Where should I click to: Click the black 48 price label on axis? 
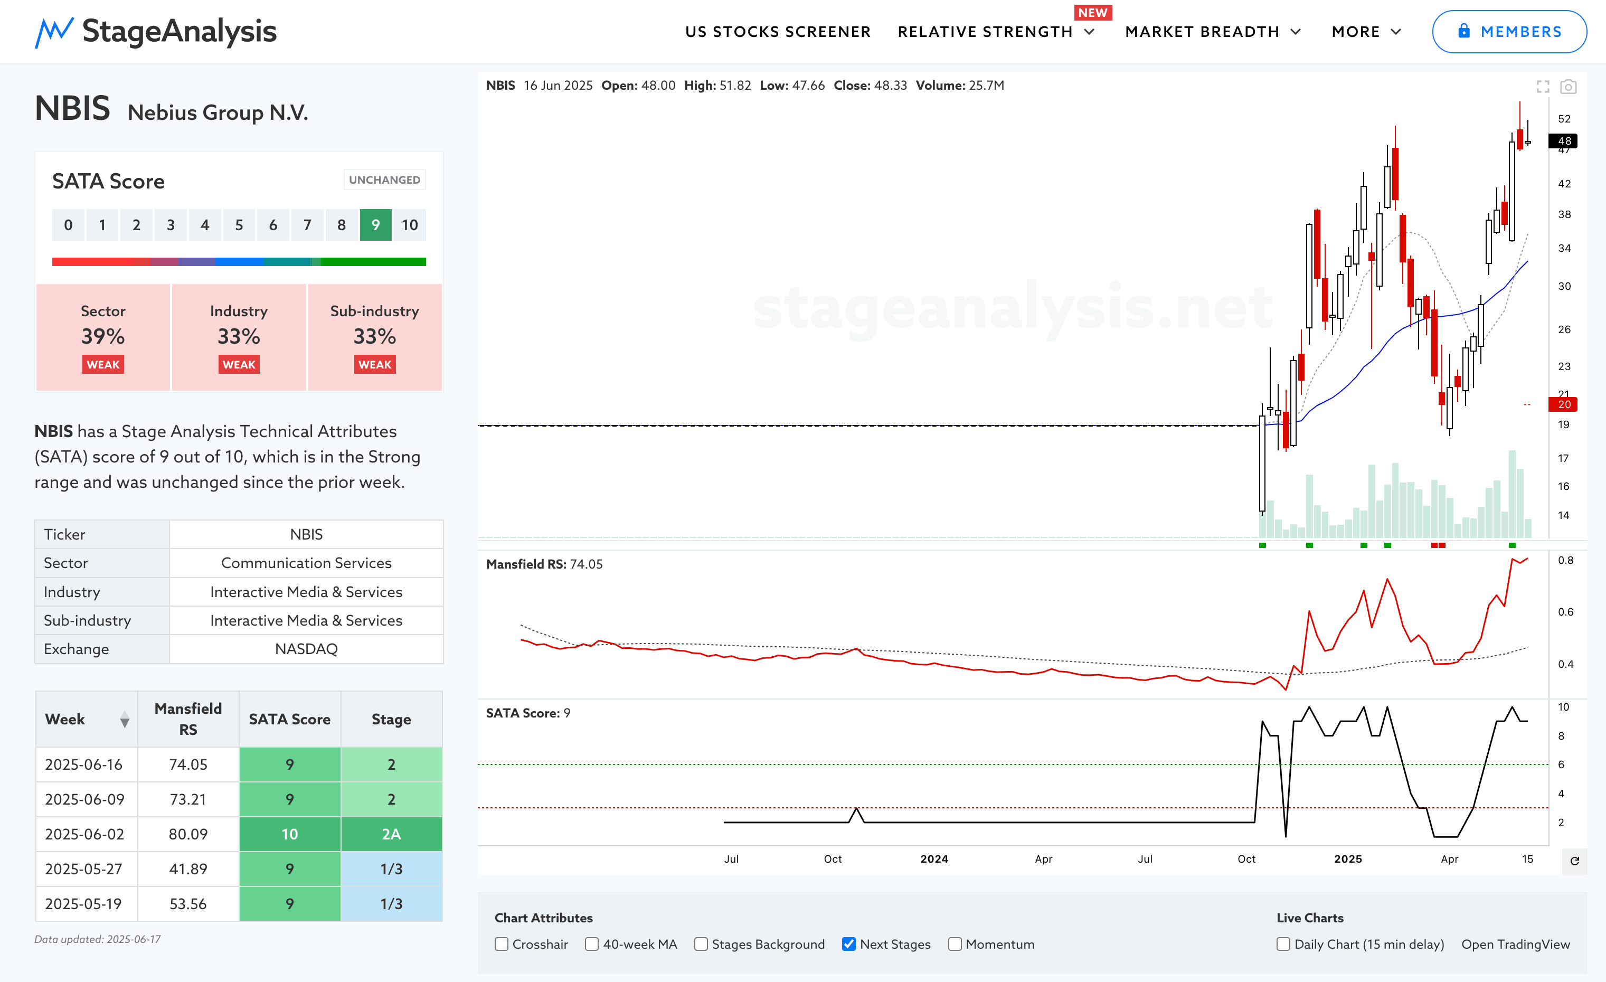pos(1563,141)
